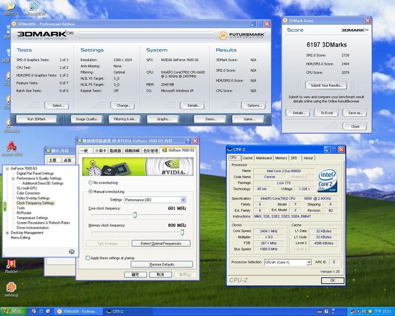Click Select button under Tests
The image size is (395, 316).
click(57, 105)
